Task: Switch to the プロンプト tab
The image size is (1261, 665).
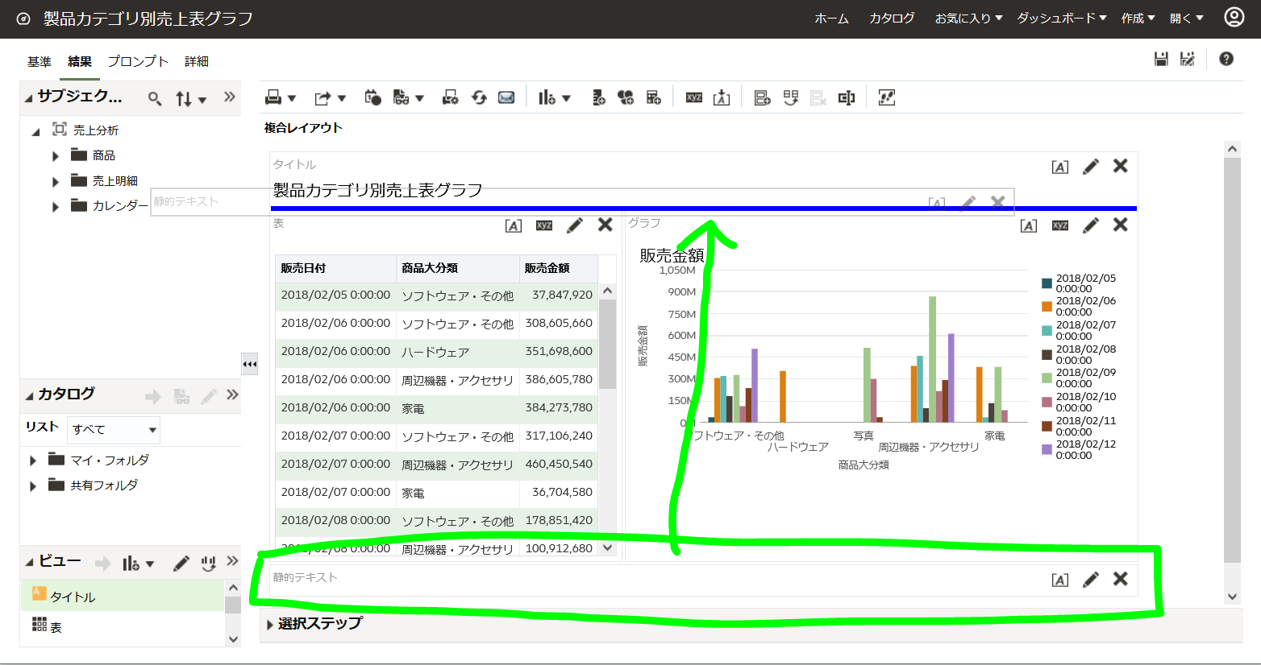Action: tap(138, 61)
